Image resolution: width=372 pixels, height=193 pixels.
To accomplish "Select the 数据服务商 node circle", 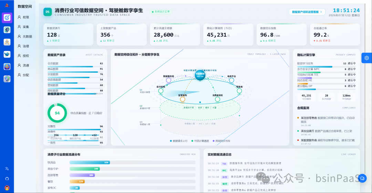I will [x=168, y=80].
